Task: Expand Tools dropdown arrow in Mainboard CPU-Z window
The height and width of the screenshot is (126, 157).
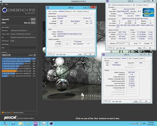Action: 84,54
